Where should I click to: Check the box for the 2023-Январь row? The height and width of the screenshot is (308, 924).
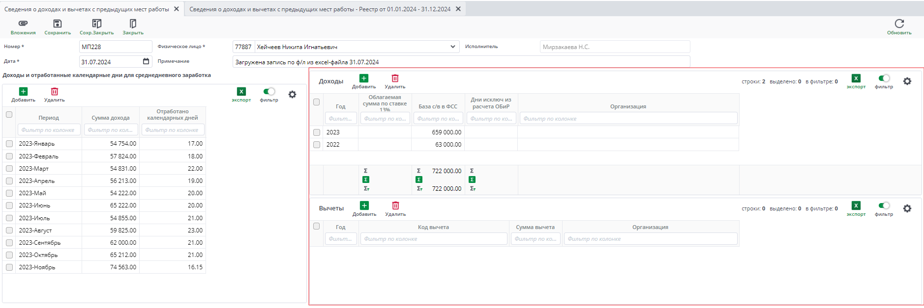[9, 144]
